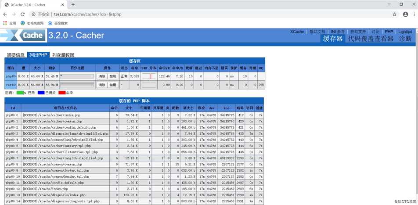Click the php#0 13 Id cell
The image size is (418, 205).
(x=13, y=195)
